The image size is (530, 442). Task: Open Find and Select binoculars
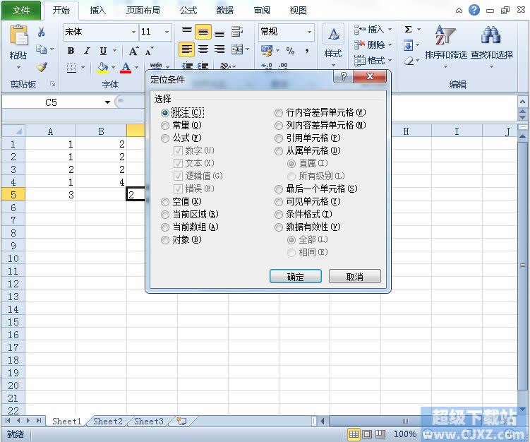point(491,45)
